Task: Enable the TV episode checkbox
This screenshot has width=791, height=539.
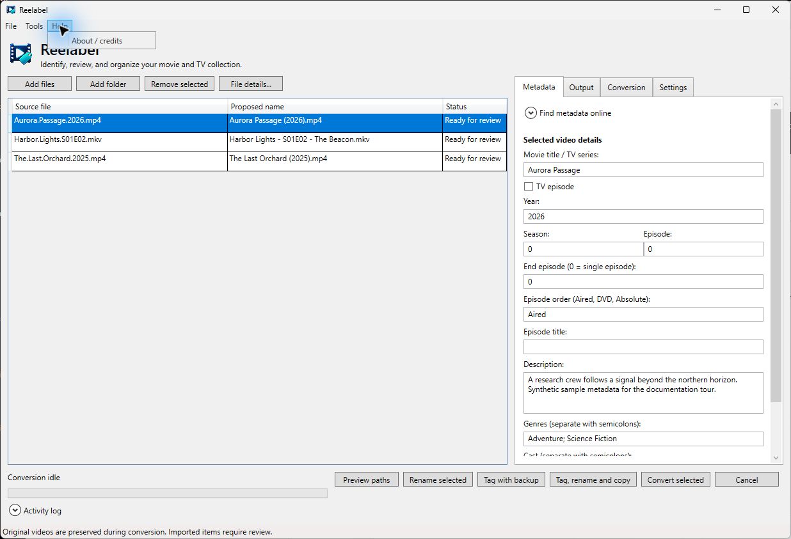Action: click(x=529, y=187)
